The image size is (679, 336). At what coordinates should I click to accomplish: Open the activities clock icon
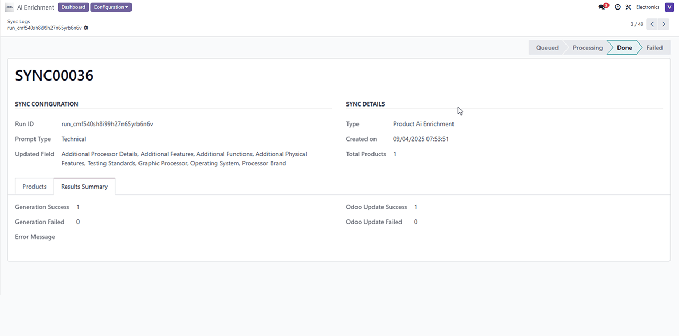[617, 7]
